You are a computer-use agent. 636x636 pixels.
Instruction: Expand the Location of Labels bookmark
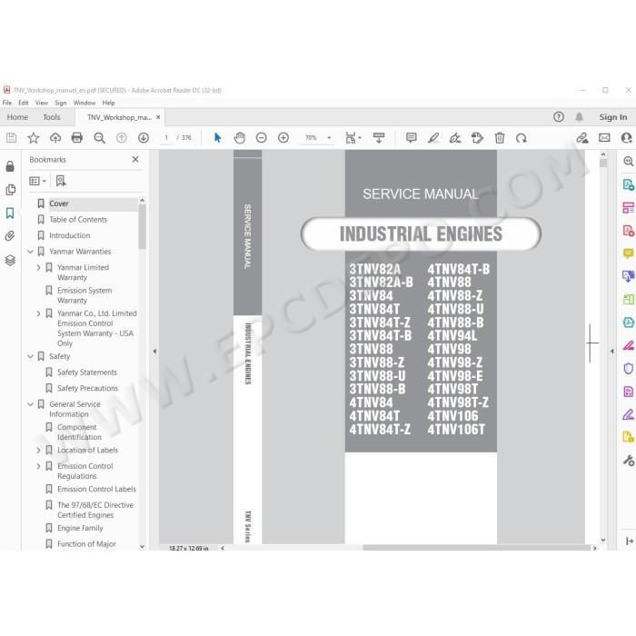point(38,451)
